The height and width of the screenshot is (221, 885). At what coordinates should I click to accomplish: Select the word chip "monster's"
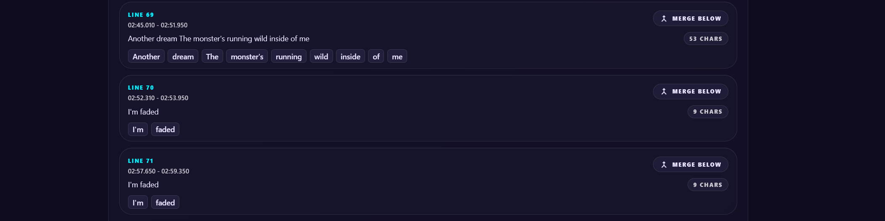tap(247, 56)
